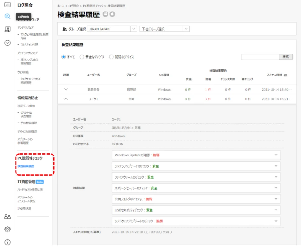Open the policy document icon in sidebar
Screen dimensions: 301x248
click(x=7, y=30)
